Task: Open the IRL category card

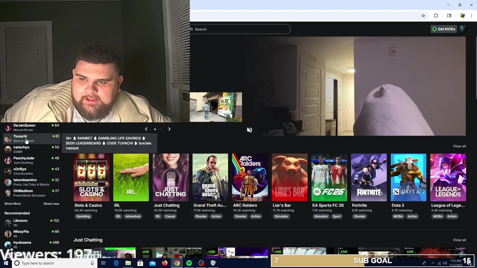Action: tap(131, 178)
